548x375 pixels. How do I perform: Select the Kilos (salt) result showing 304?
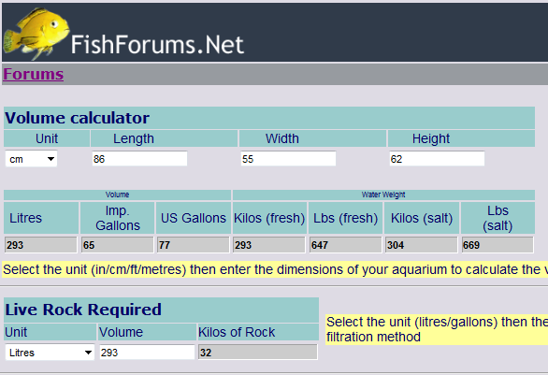tap(422, 245)
